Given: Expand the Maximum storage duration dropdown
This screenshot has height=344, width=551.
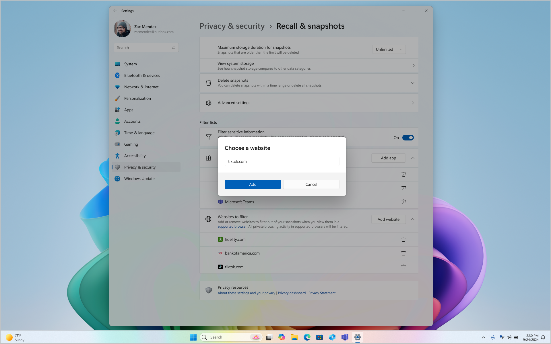Looking at the screenshot, I should point(388,49).
